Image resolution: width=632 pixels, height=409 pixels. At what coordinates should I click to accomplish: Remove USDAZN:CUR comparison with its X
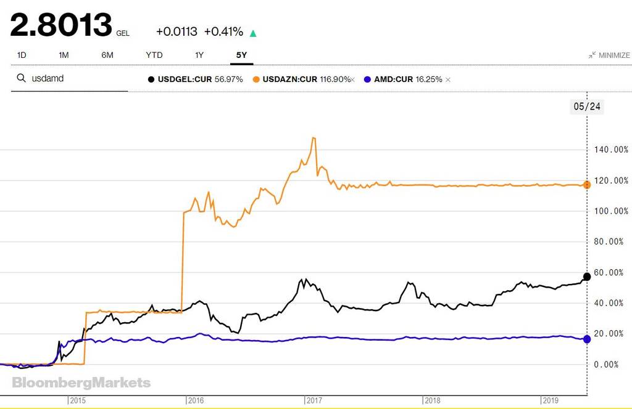tap(353, 79)
